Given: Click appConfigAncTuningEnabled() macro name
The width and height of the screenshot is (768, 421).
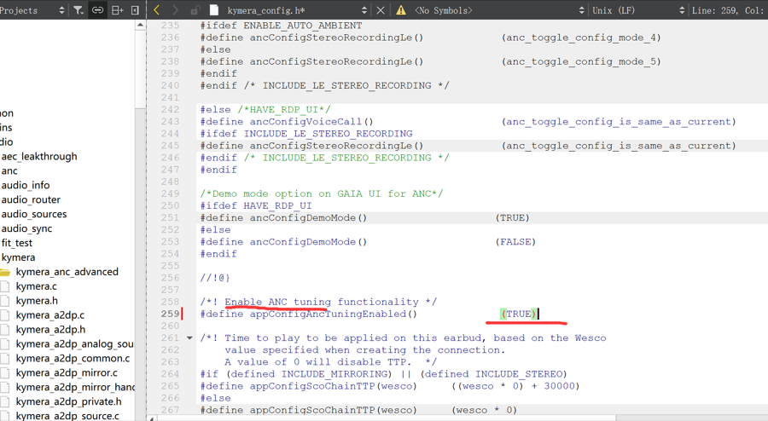Looking at the screenshot, I should (334, 314).
